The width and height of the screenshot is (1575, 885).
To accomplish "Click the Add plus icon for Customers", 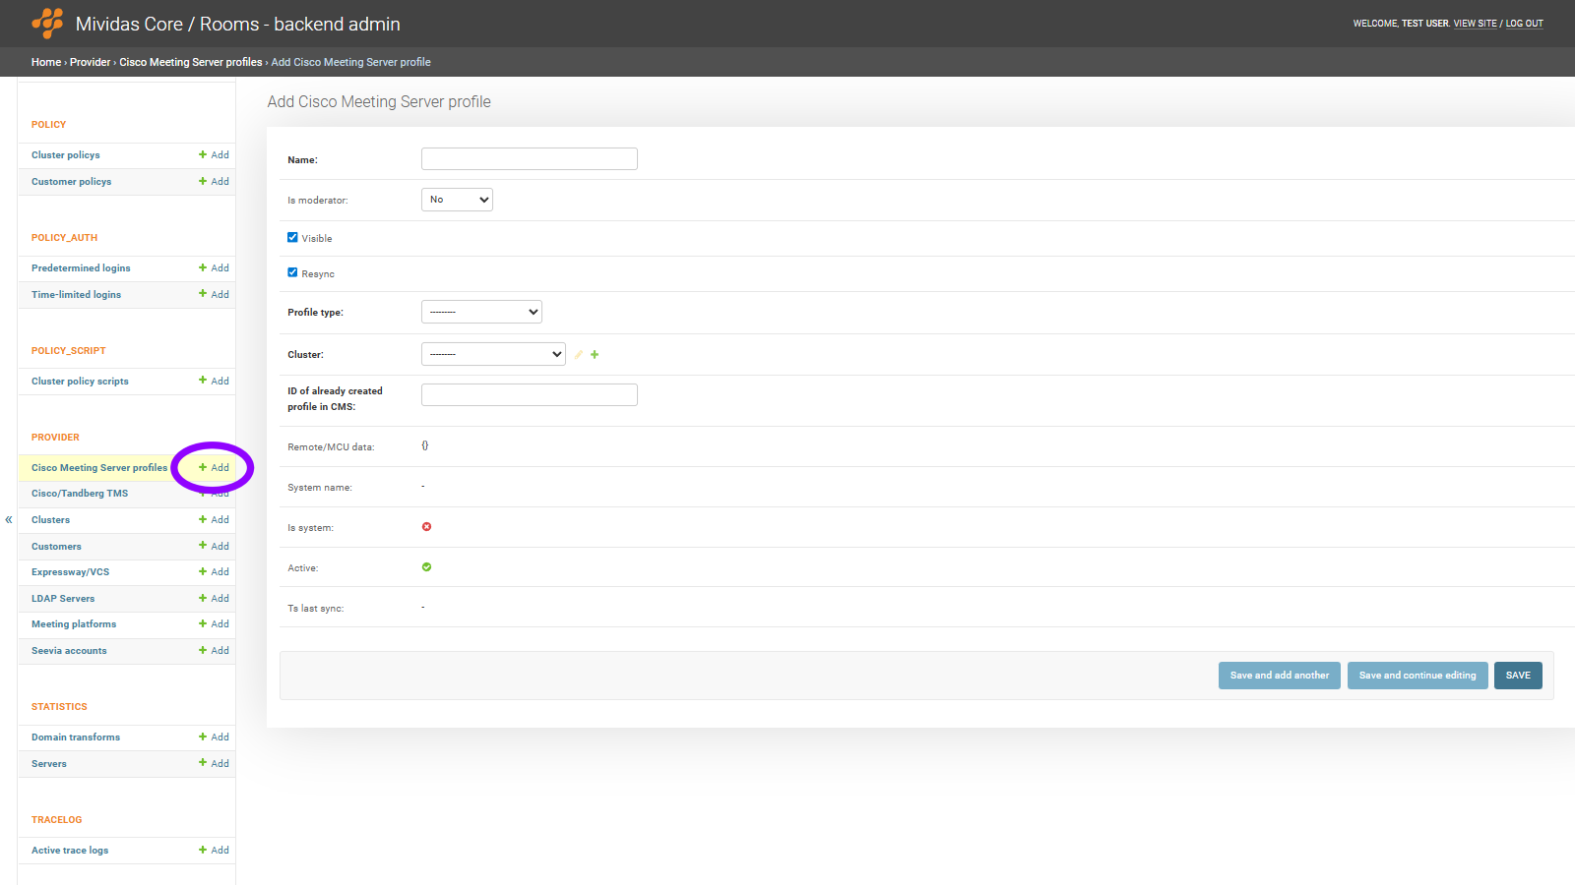I will pyautogui.click(x=203, y=546).
